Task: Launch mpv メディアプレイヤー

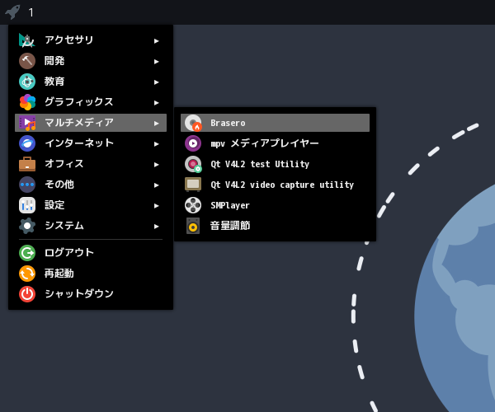Action: click(275, 143)
